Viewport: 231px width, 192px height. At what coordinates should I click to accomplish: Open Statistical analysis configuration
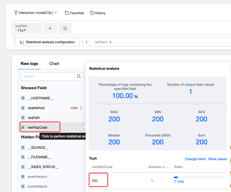point(47,42)
